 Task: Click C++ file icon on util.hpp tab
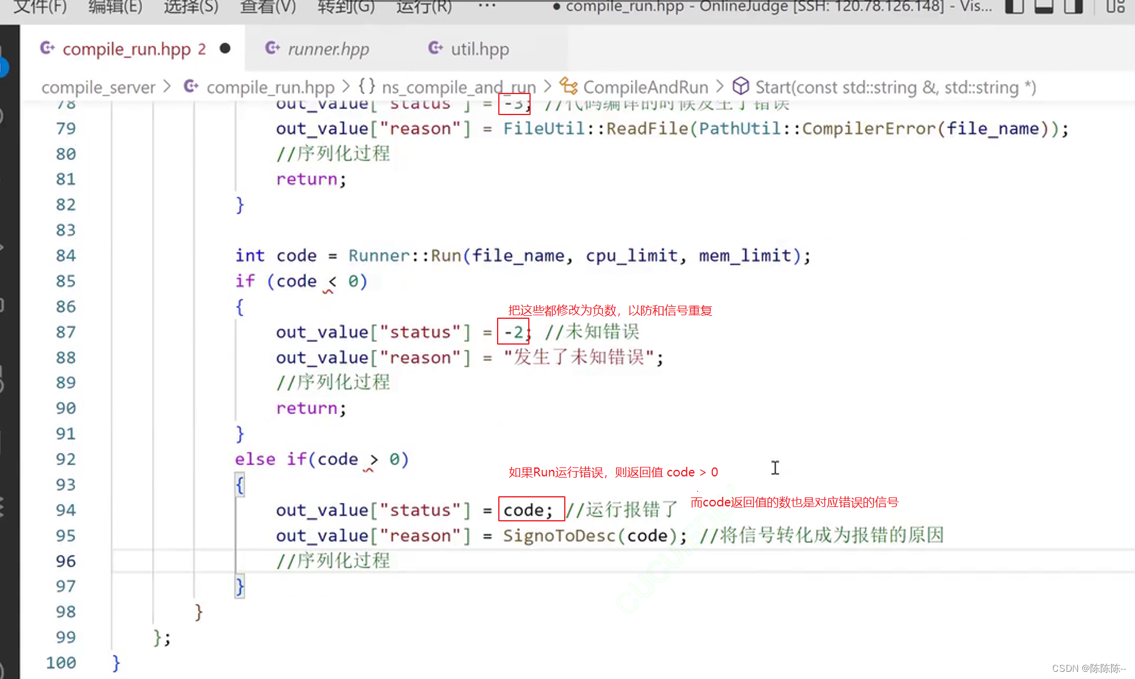click(435, 47)
